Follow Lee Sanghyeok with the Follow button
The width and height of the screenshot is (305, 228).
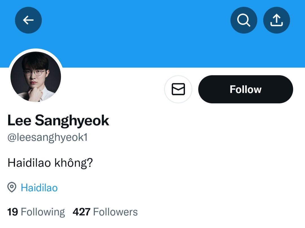click(245, 89)
